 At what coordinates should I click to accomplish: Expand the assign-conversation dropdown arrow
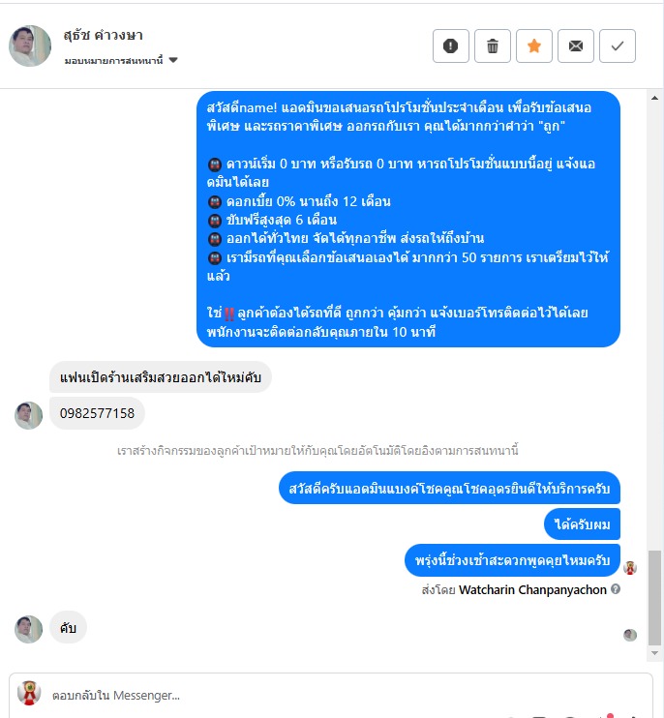[173, 60]
